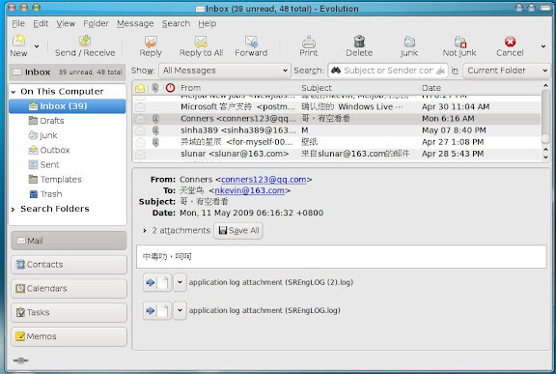Image resolution: width=556 pixels, height=374 pixels.
Task: Open the Trash folder
Action: (x=45, y=194)
